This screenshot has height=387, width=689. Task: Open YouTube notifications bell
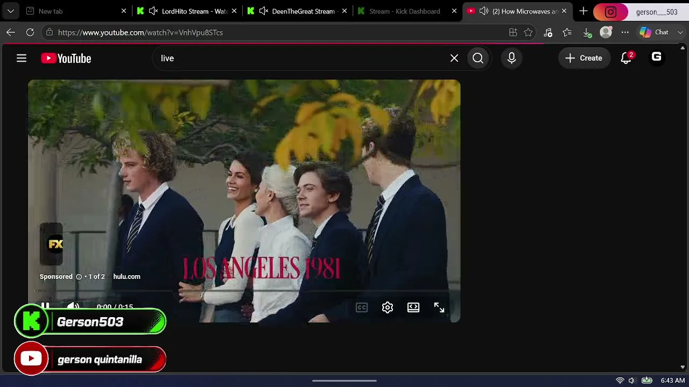[626, 58]
